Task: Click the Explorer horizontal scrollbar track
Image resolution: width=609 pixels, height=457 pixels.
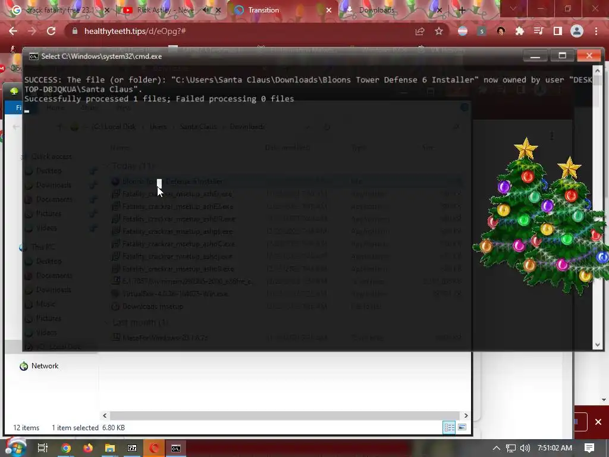Action: coord(285,415)
